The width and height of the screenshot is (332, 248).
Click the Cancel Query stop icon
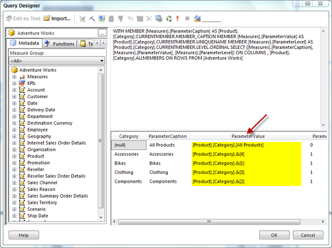pyautogui.click(x=187, y=19)
